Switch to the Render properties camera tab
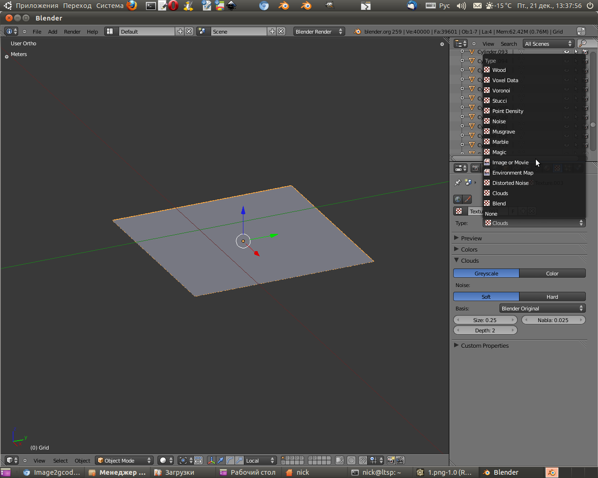 [x=476, y=168]
